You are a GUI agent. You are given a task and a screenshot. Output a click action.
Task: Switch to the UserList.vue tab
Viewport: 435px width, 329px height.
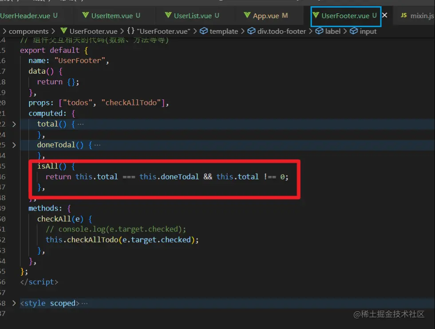click(x=192, y=16)
